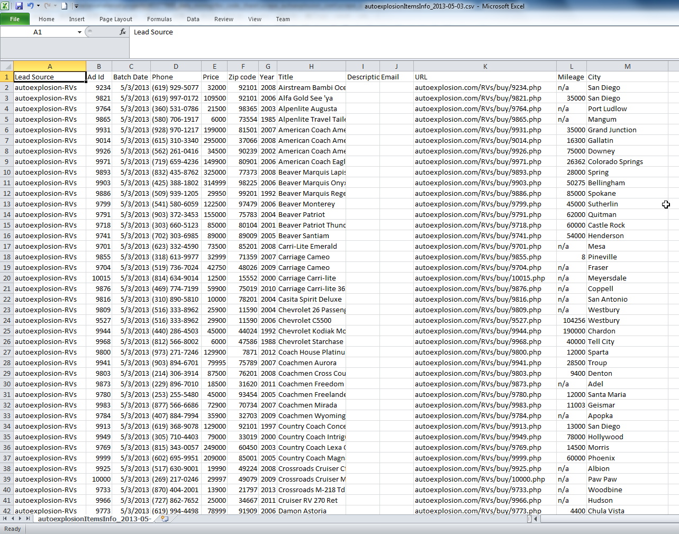Image resolution: width=679 pixels, height=534 pixels.
Task: Switch to the Data ribbon tab
Action: coord(193,19)
